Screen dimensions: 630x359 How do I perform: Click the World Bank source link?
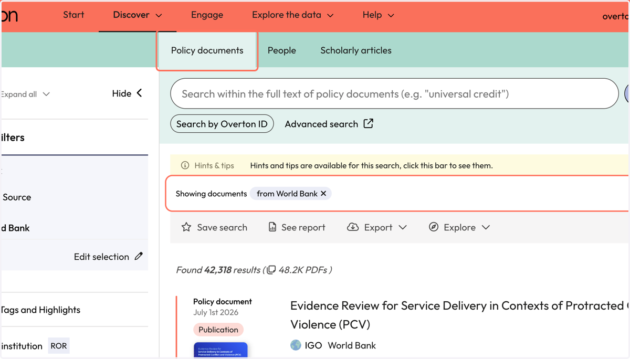(352, 345)
